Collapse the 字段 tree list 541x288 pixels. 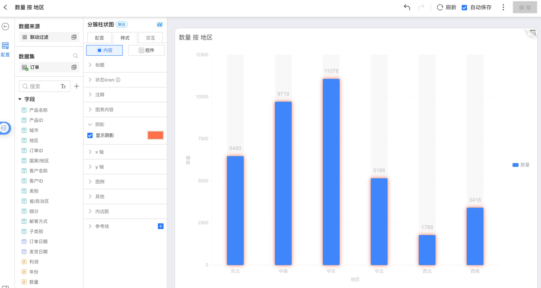click(20, 99)
